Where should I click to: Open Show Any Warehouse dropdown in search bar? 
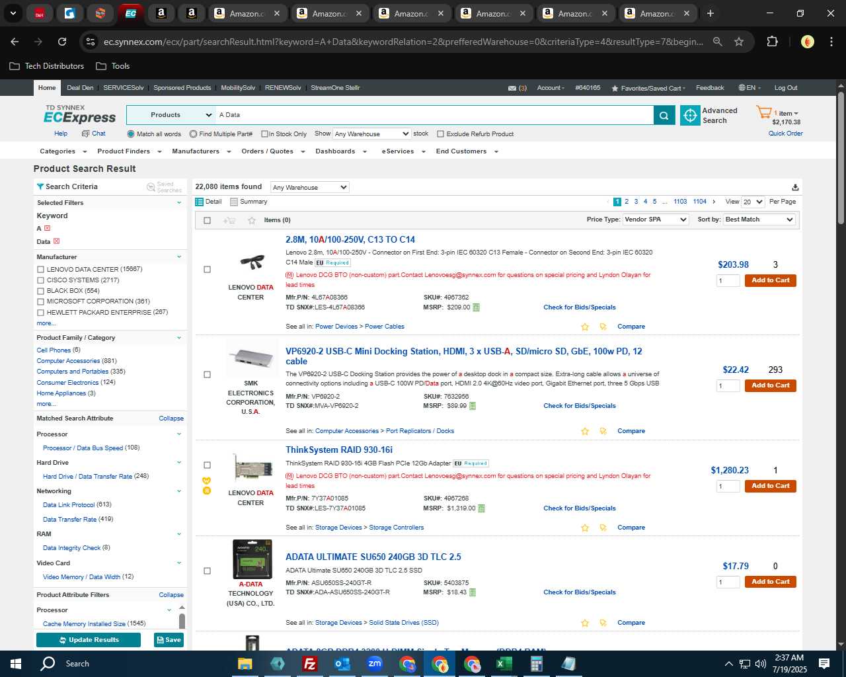click(371, 134)
